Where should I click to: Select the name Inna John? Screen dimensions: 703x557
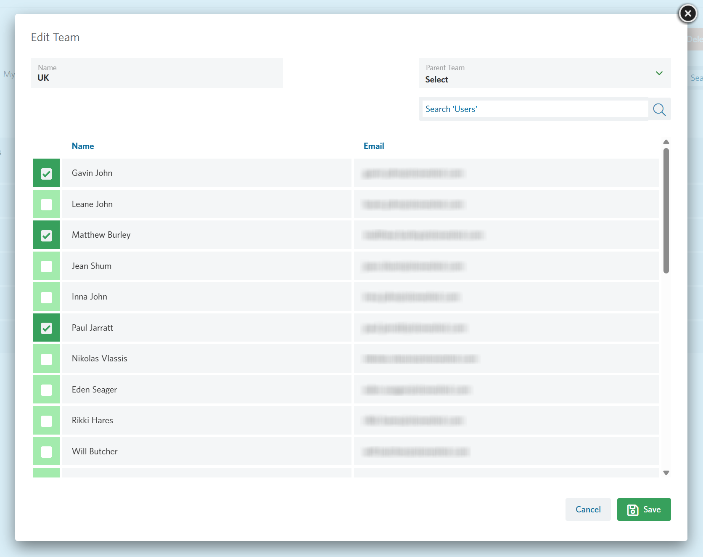(90, 297)
